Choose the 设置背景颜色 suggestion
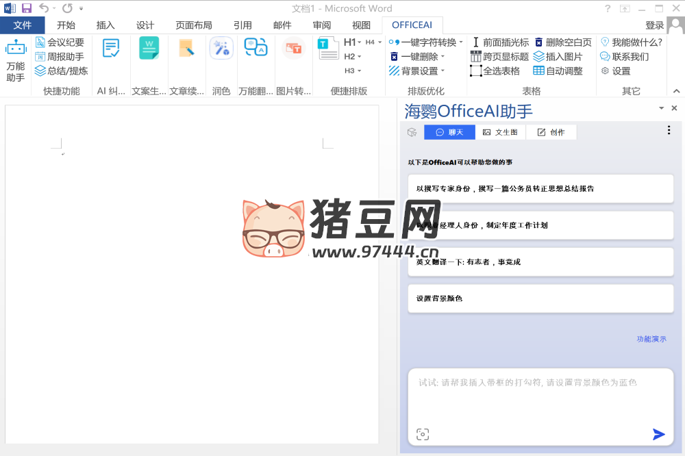 [540, 299]
